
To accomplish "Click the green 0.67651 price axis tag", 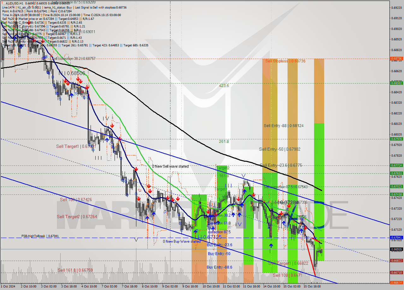I will (396, 173).
